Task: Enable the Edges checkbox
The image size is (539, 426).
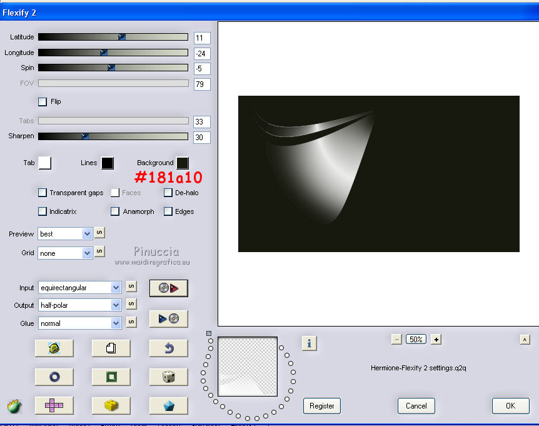Action: pyautogui.click(x=168, y=211)
